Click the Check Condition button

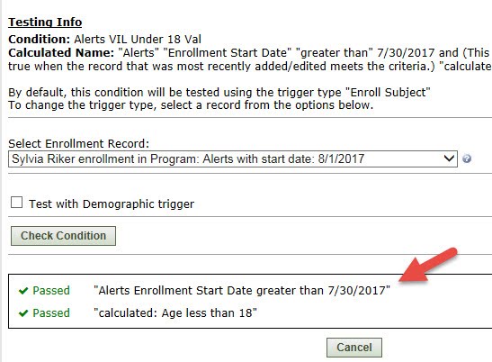coord(63,236)
